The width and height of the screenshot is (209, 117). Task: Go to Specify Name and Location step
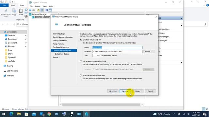[x=63, y=37]
